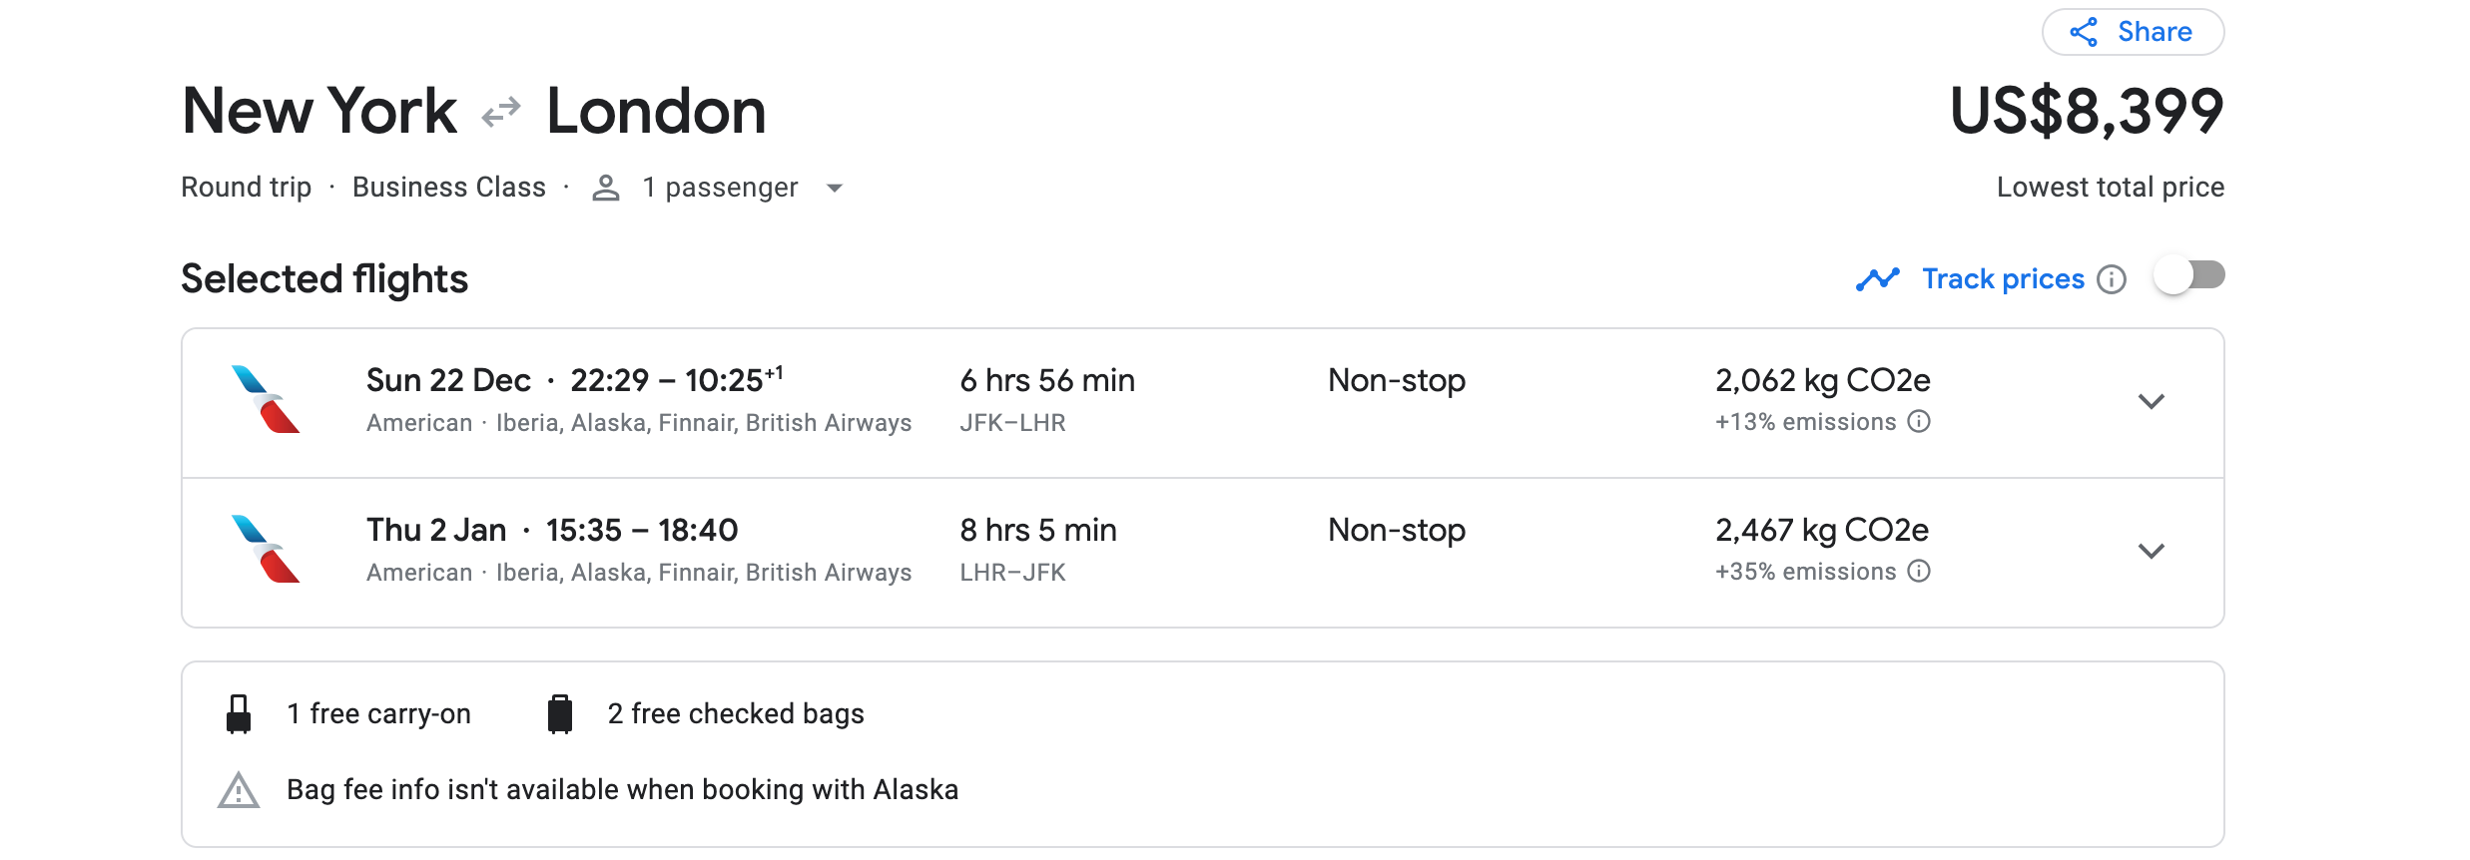Viewport: 2470px width, 860px height.
Task: Click the round-trip arrows between city names
Action: tap(501, 112)
